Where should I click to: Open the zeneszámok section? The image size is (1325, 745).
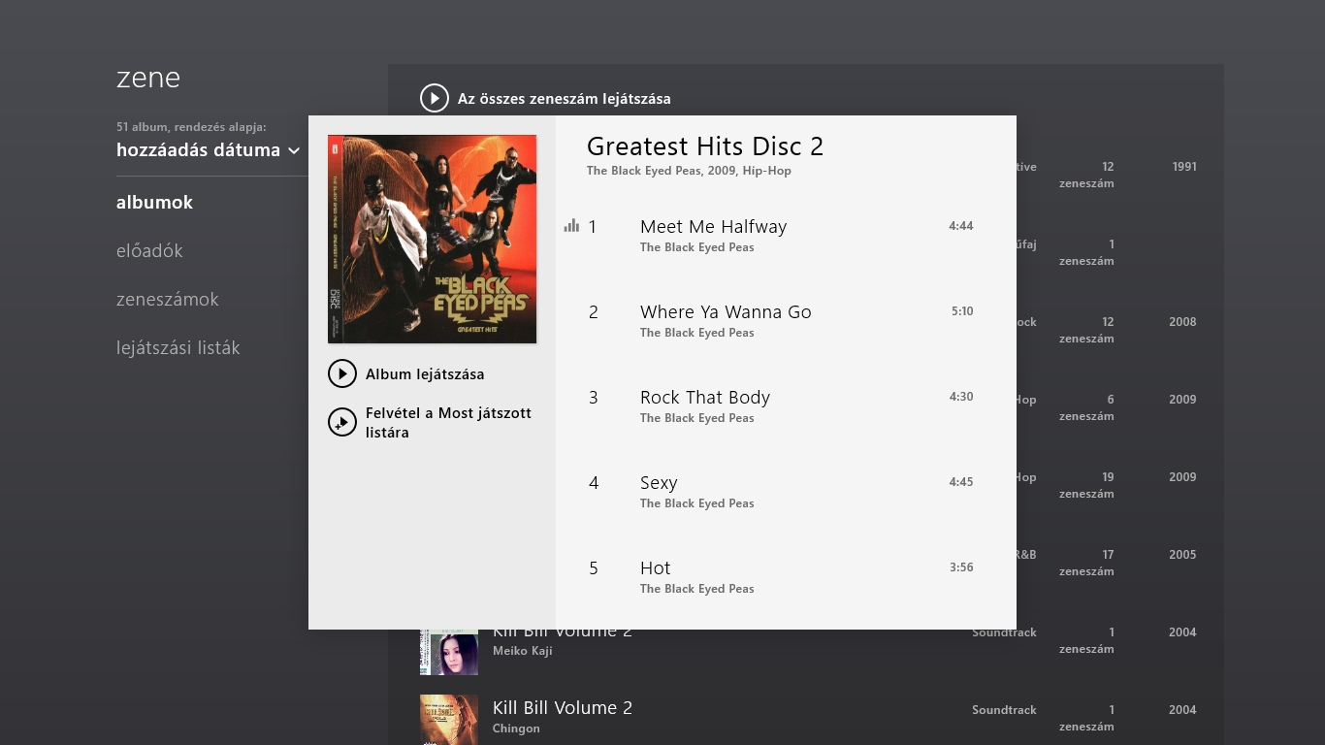pos(167,300)
